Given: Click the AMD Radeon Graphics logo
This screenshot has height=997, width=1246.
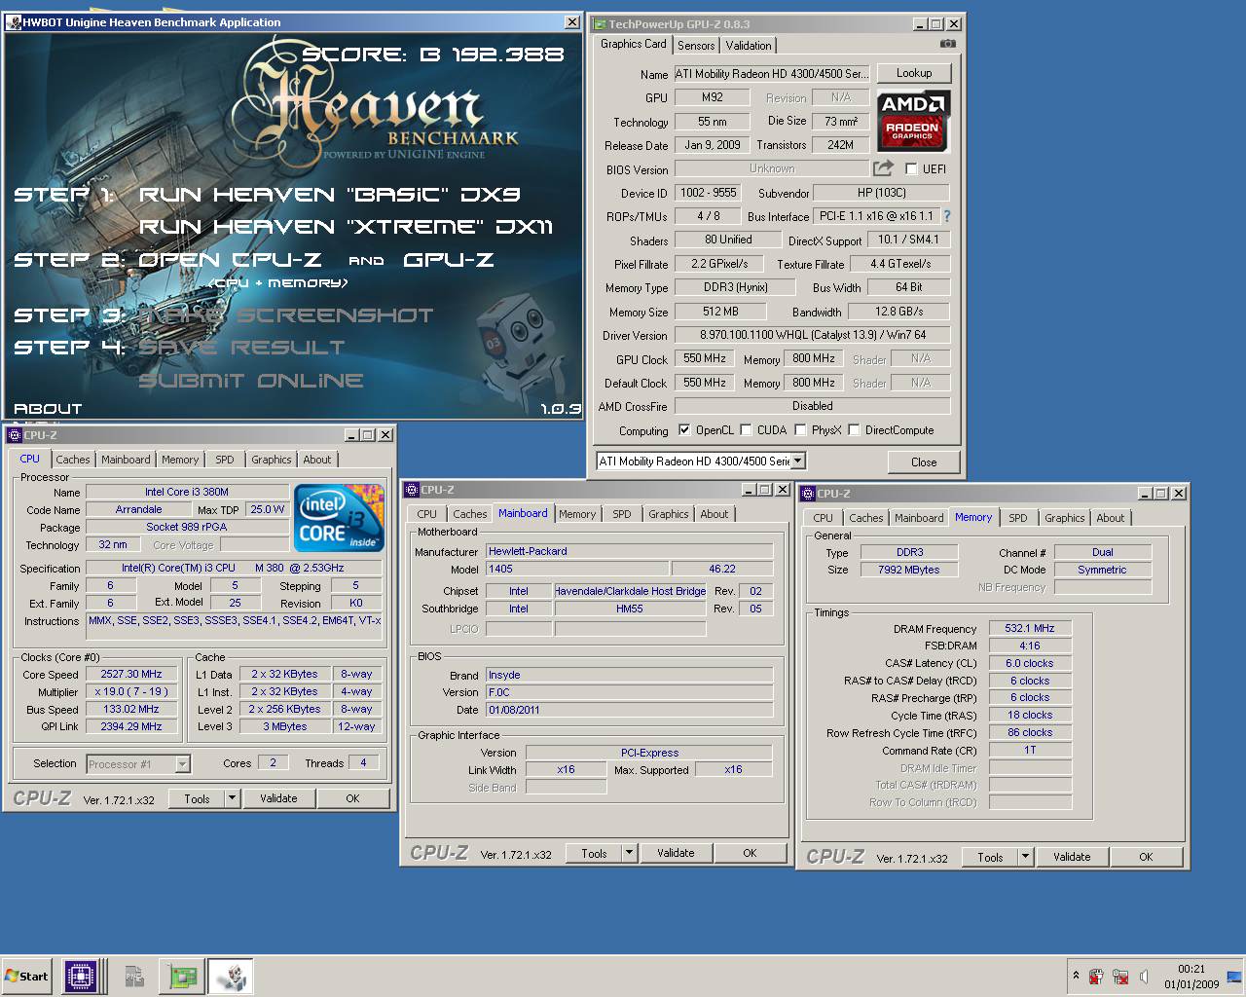Looking at the screenshot, I should coord(913,122).
